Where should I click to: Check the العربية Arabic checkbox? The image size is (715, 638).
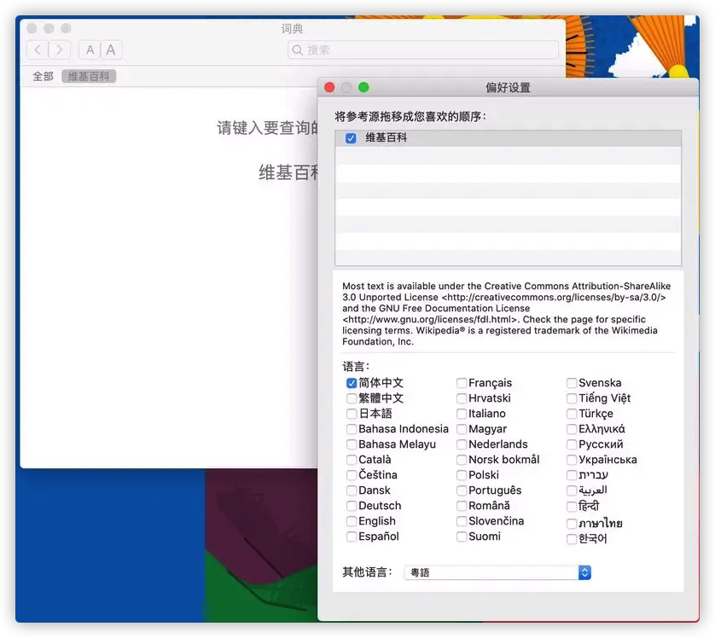(x=572, y=490)
